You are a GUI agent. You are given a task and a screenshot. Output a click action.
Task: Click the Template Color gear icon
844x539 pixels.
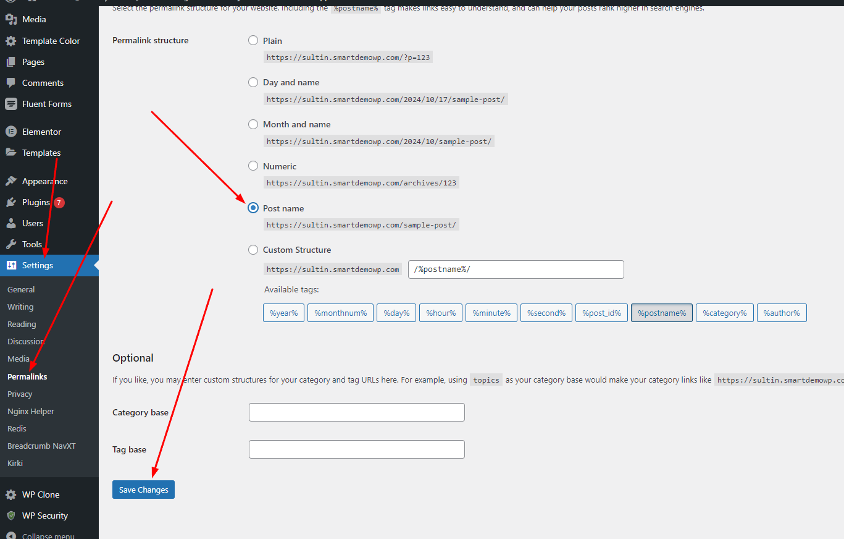click(x=11, y=41)
